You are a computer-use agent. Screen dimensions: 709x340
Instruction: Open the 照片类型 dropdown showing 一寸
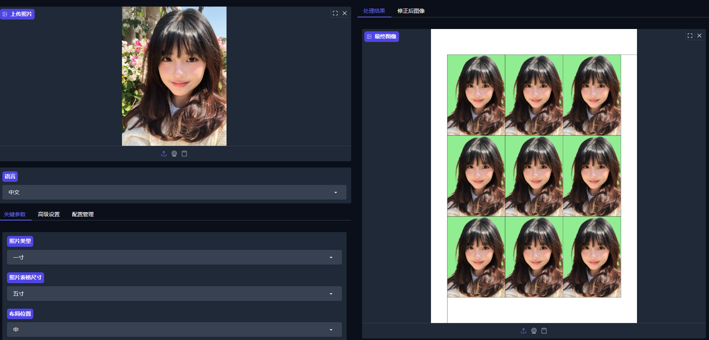[x=174, y=257]
